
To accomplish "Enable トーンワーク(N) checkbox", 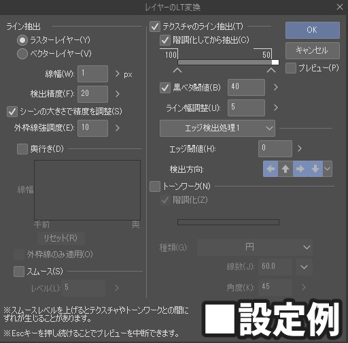I will tap(155, 186).
